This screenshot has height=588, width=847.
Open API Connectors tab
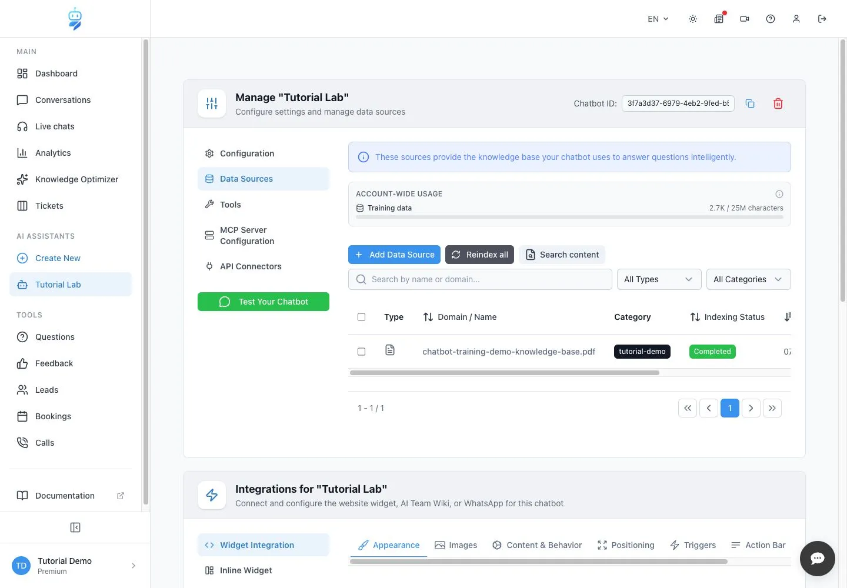tap(264, 266)
